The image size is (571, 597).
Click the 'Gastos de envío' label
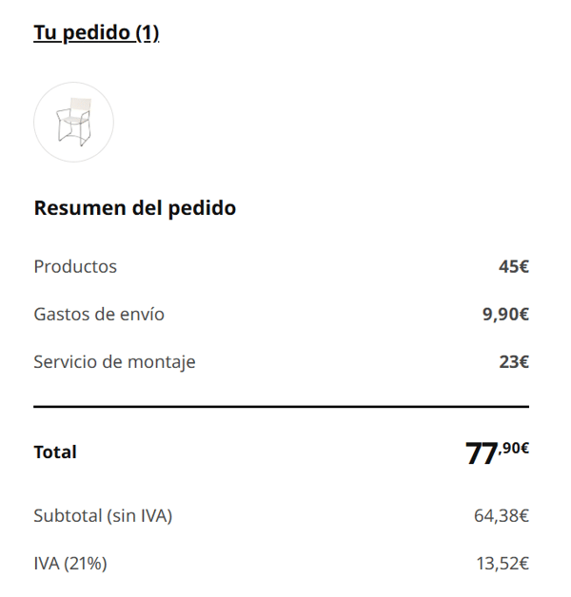point(99,314)
